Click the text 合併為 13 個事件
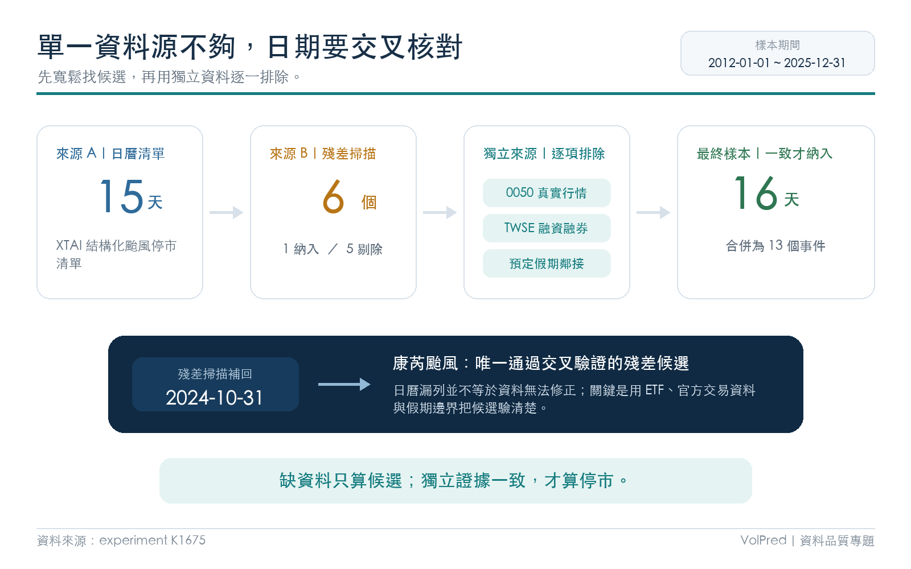 (x=775, y=246)
